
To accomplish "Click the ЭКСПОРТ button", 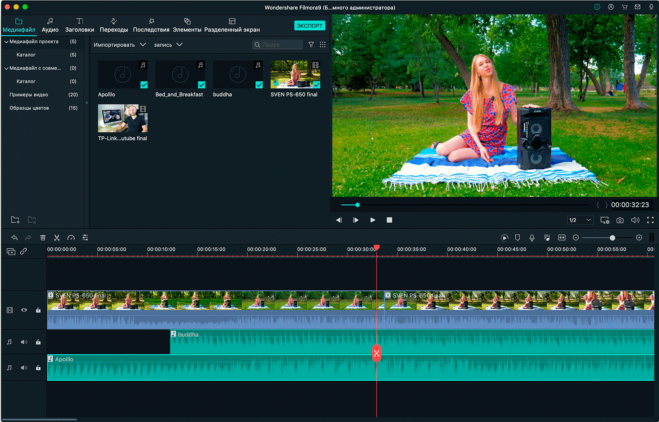I will [309, 25].
